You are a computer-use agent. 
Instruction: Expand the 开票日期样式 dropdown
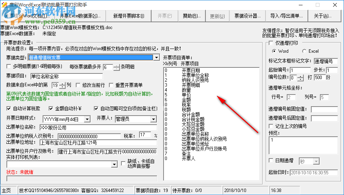point(87,119)
